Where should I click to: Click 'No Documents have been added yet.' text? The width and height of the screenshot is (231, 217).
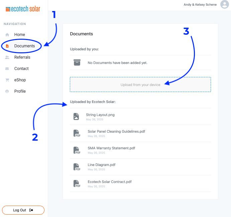pos(117,63)
